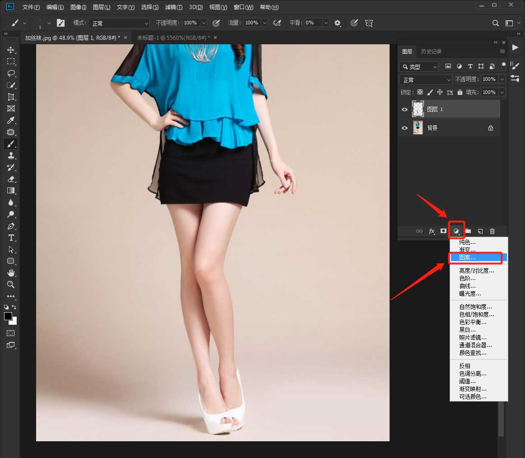Expand the layer 填充 dropdown

[x=502, y=92]
